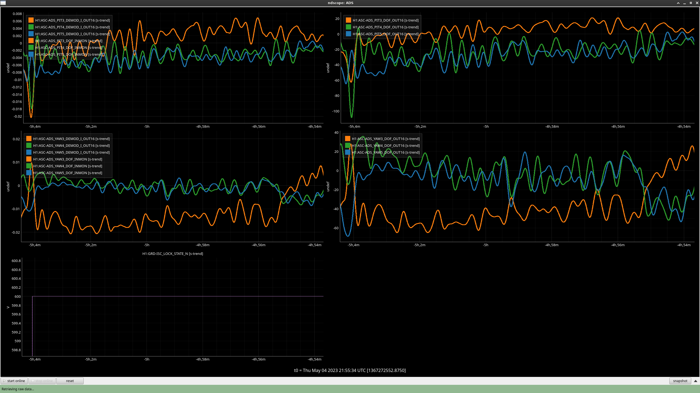Click the green PIT4_DEMOD_I_OUT16 legend icon

[x=31, y=27]
